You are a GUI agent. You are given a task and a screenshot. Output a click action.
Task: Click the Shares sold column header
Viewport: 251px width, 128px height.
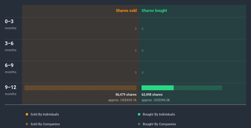(126, 11)
